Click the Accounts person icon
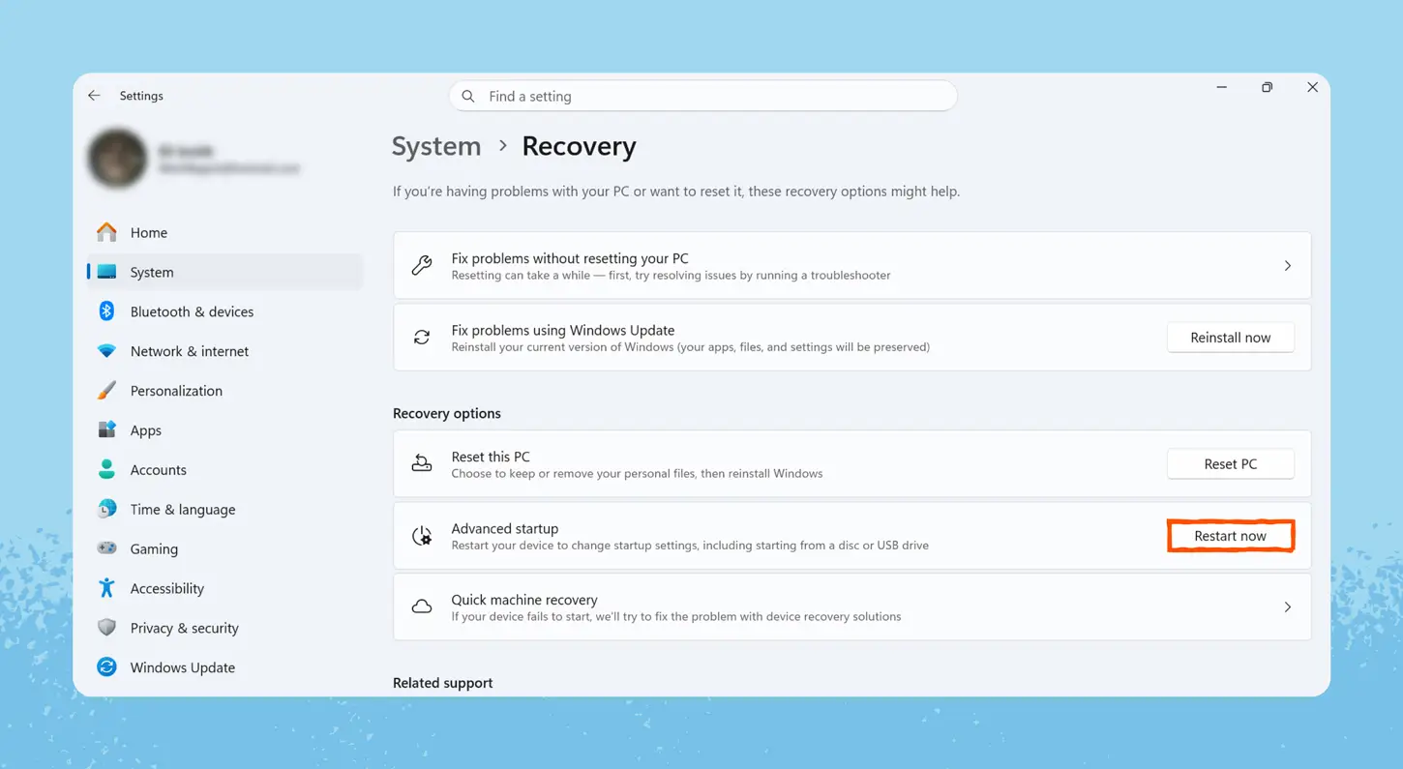This screenshot has width=1403, height=769. [x=106, y=469]
